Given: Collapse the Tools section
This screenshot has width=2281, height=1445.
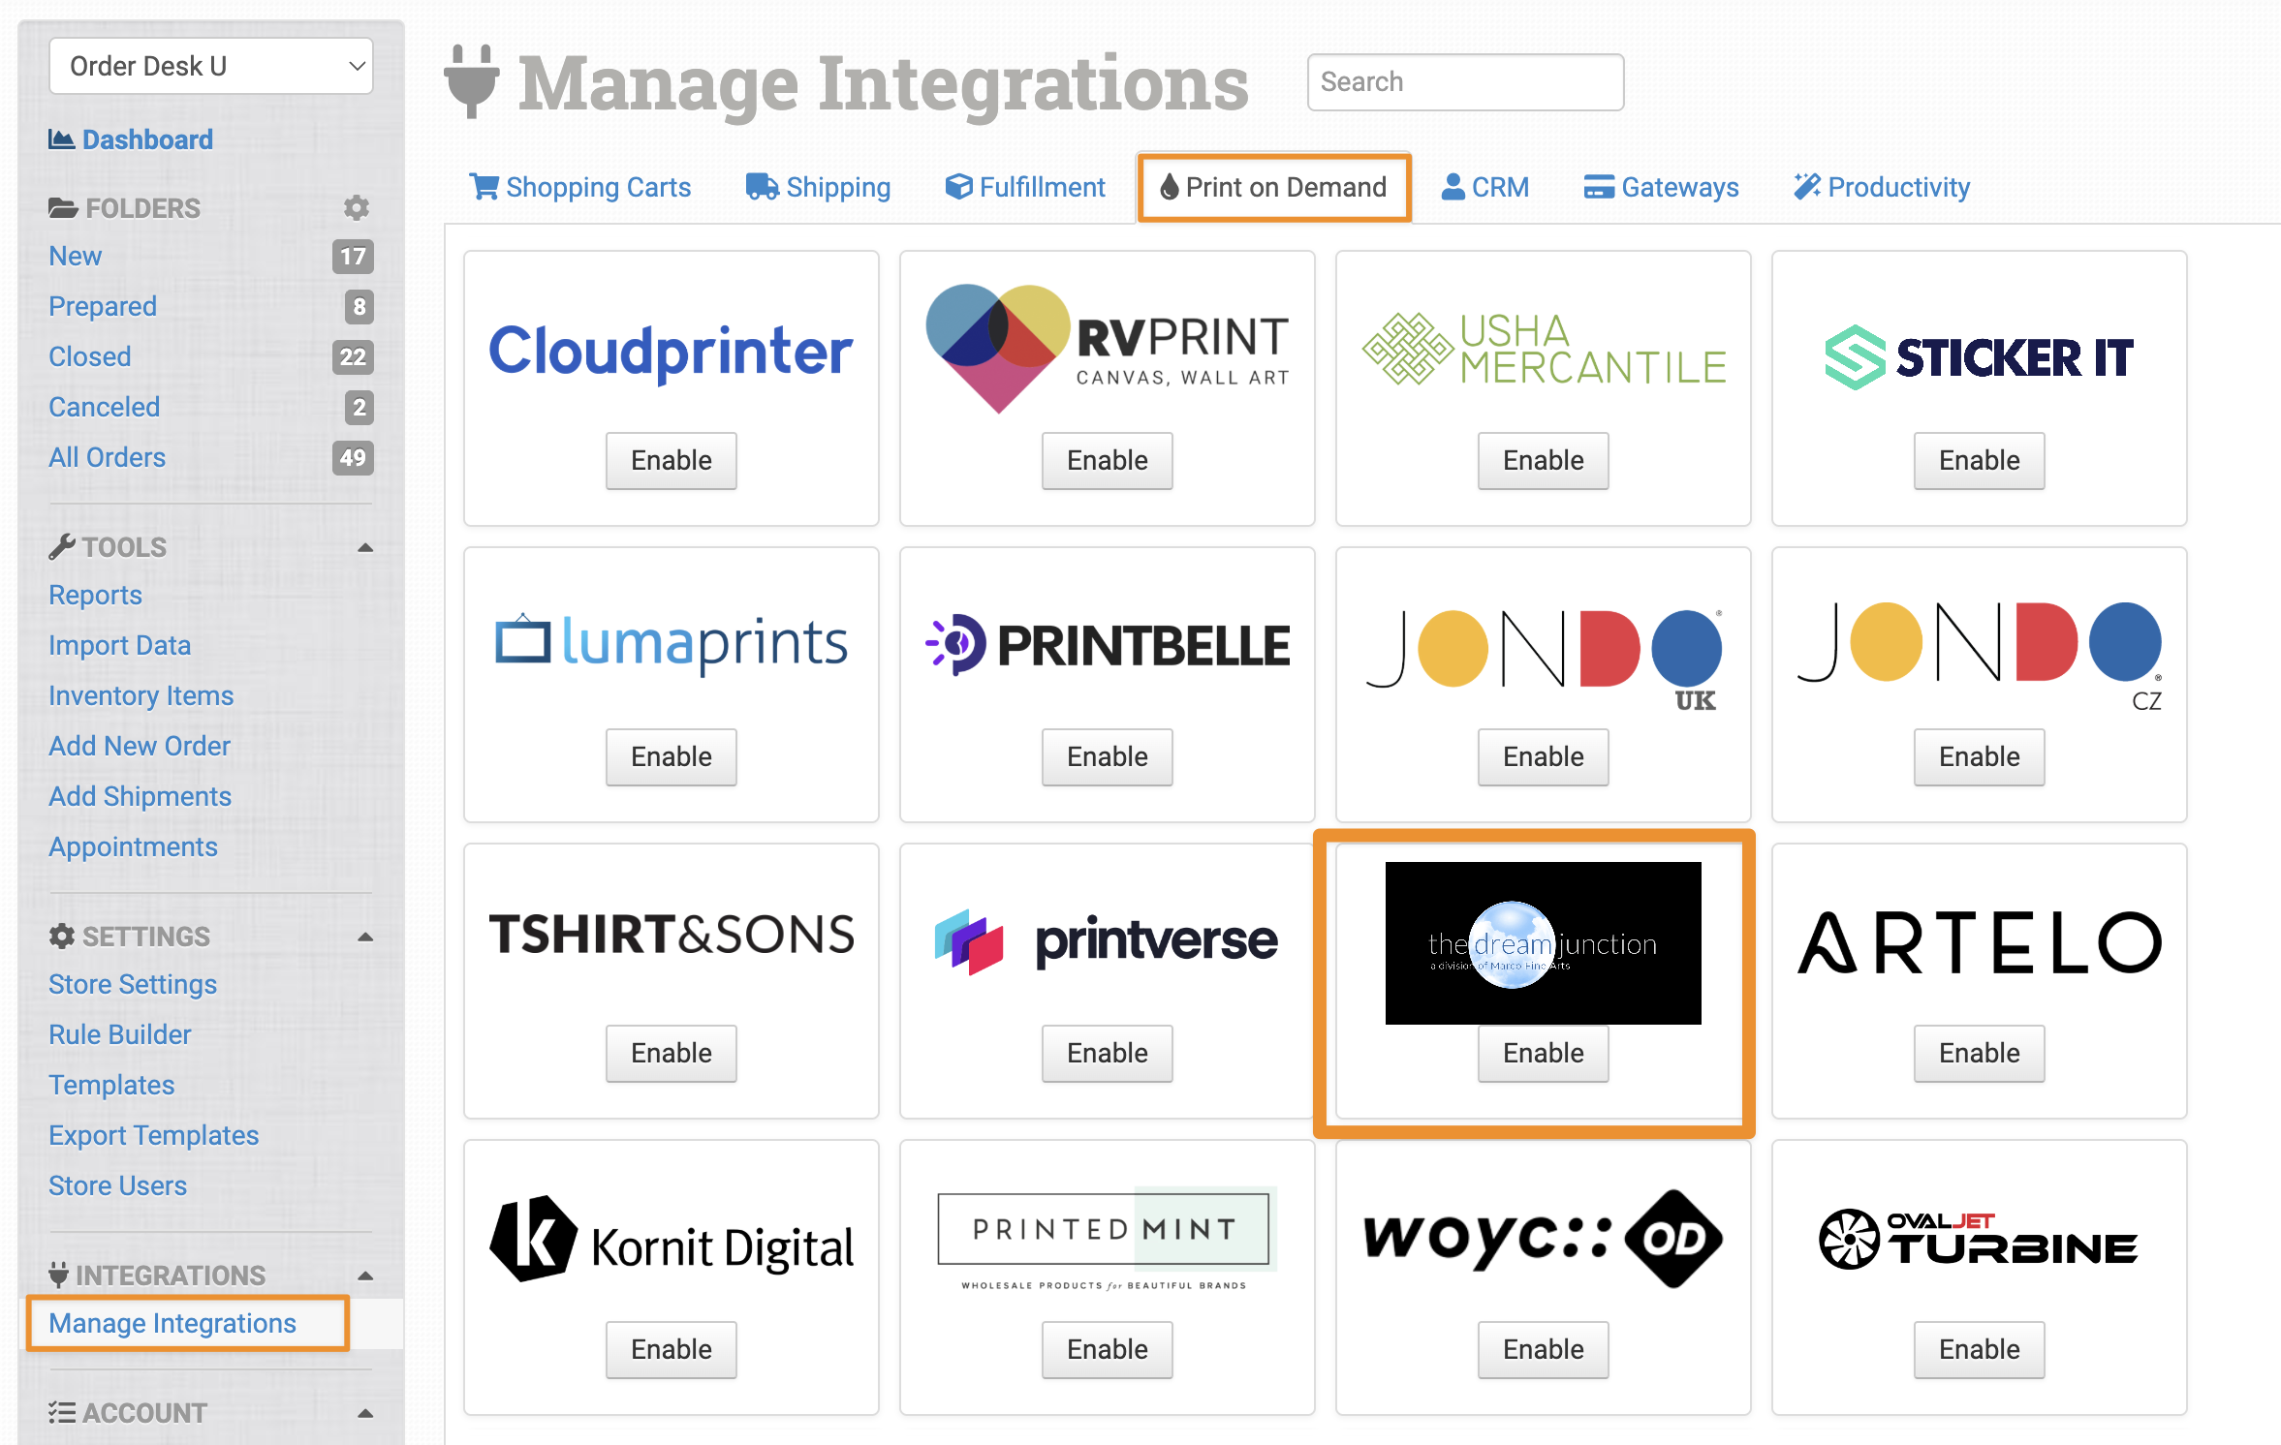Looking at the screenshot, I should pos(365,547).
